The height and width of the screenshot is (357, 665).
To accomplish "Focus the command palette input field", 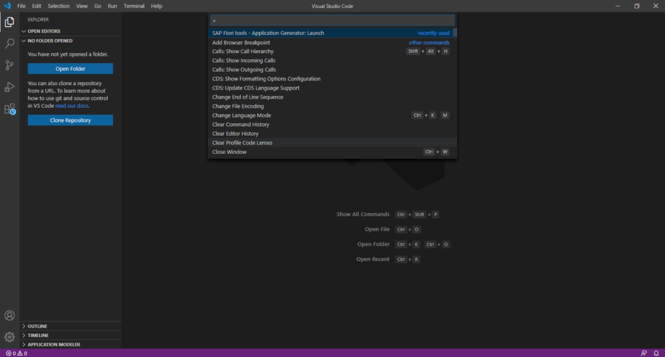I will (x=332, y=20).
